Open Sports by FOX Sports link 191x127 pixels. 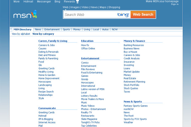click(x=135, y=119)
